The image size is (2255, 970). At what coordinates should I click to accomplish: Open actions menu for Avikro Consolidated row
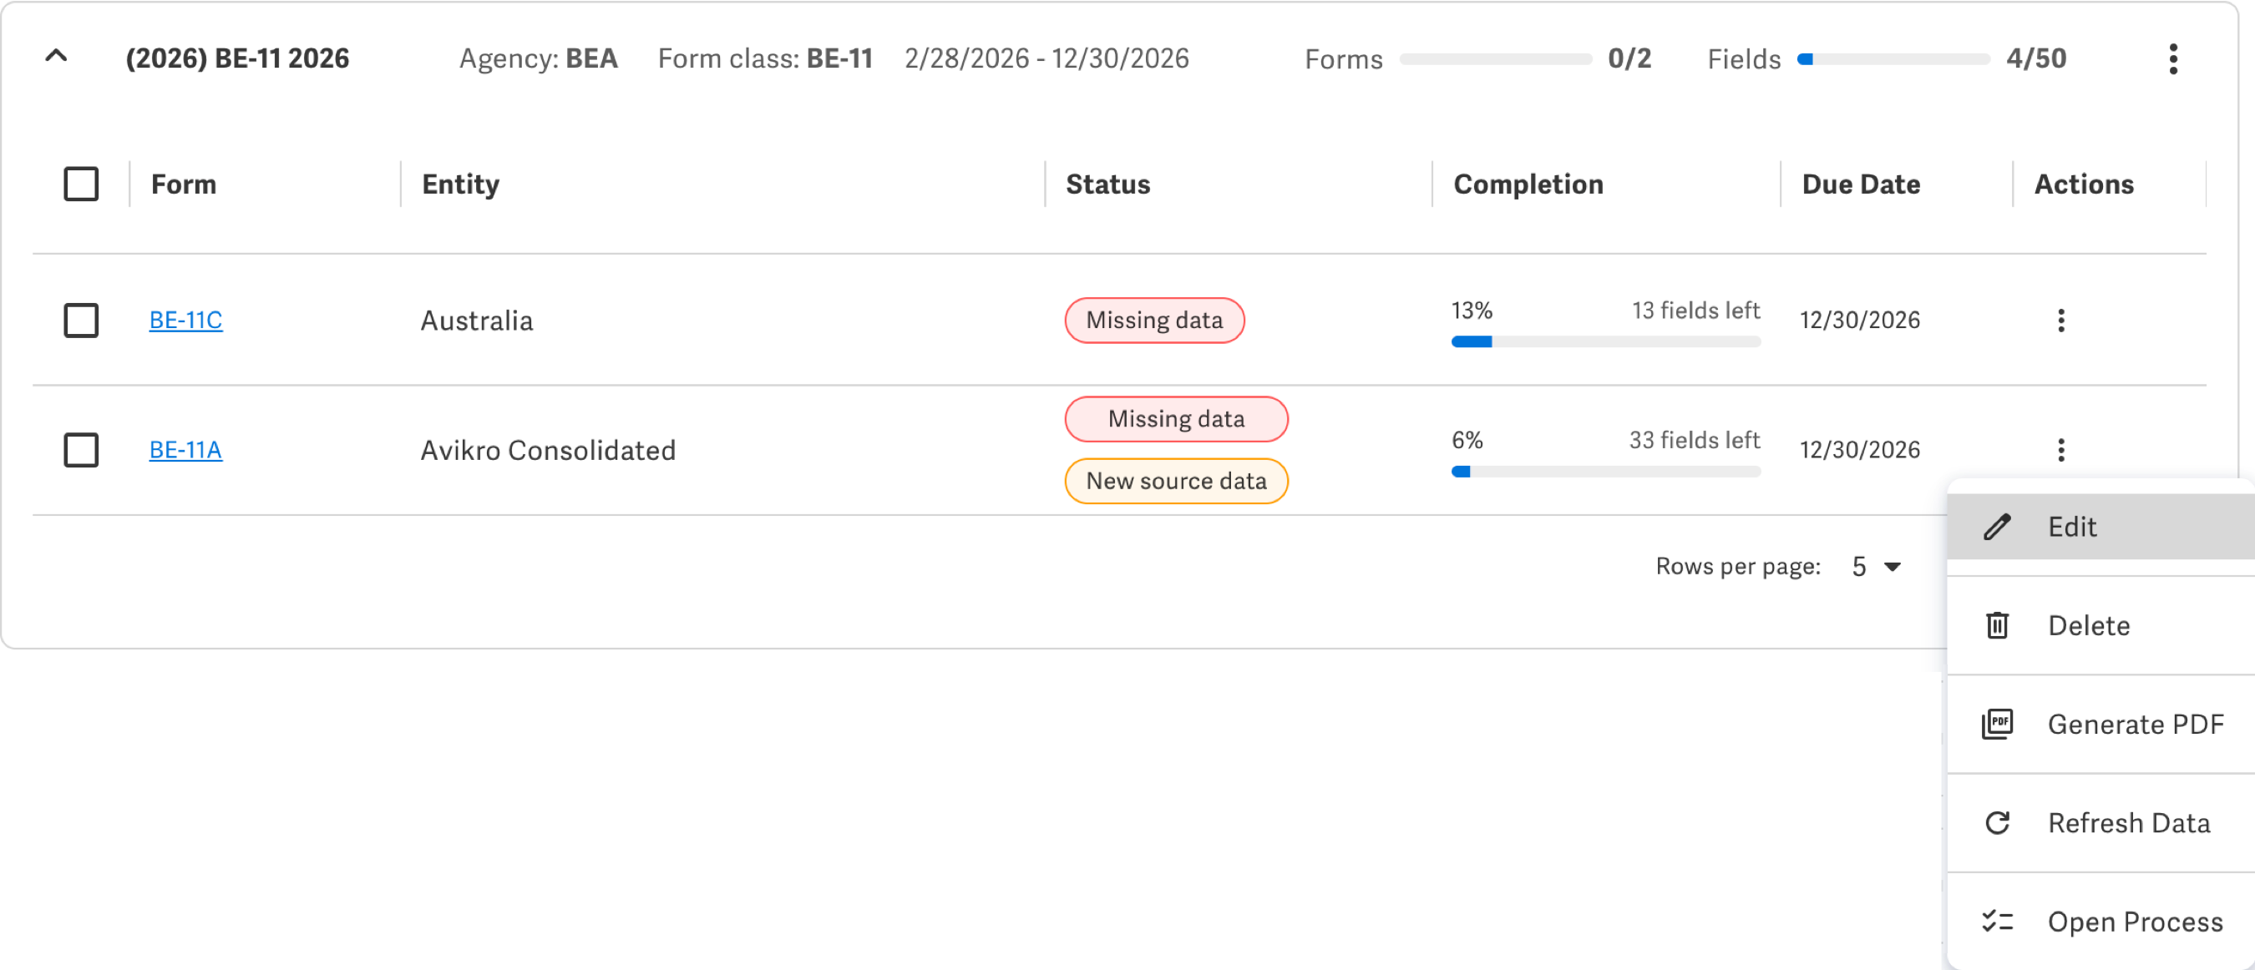point(2060,450)
